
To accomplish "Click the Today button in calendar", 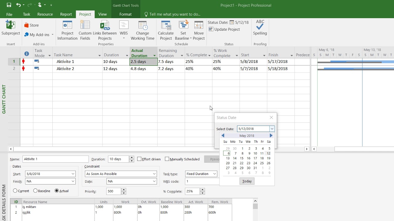I will click(x=247, y=181).
